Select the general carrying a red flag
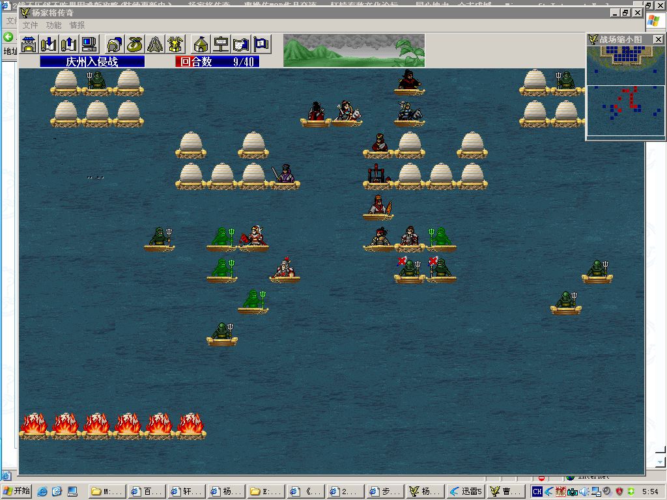This screenshot has height=500, width=667. 253,238
